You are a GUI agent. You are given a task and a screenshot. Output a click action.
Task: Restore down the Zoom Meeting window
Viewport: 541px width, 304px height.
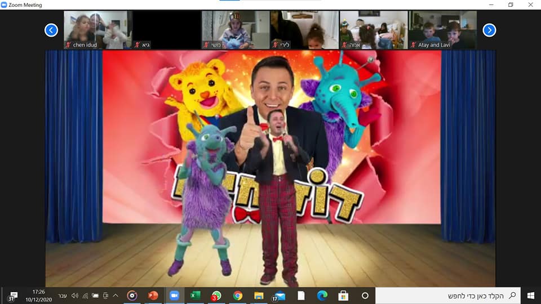point(511,5)
